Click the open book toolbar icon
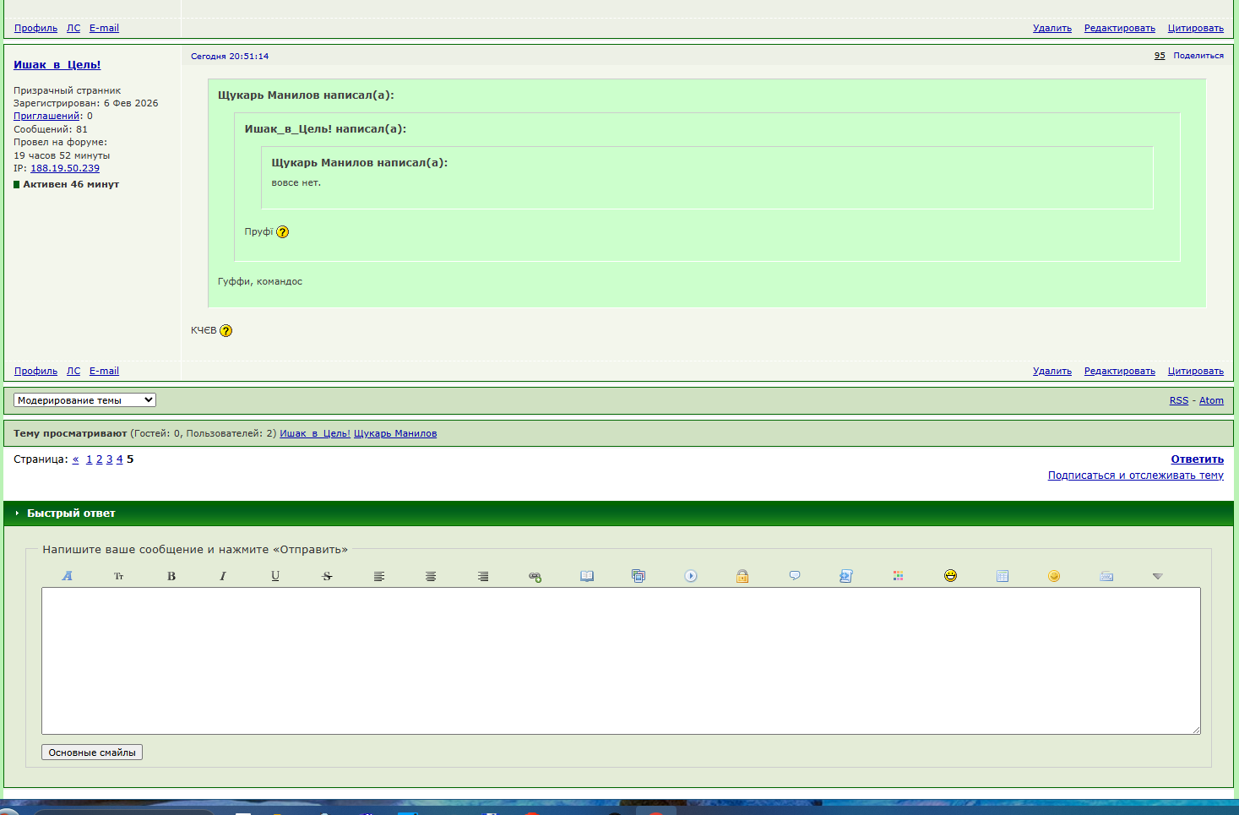1239x815 pixels. (587, 576)
